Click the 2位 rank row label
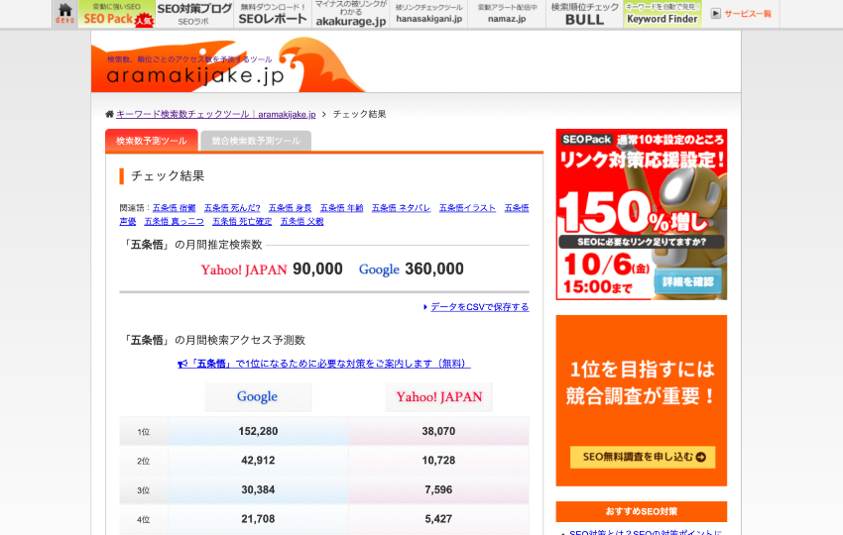Screen dimensions: 843x535 click(x=143, y=461)
